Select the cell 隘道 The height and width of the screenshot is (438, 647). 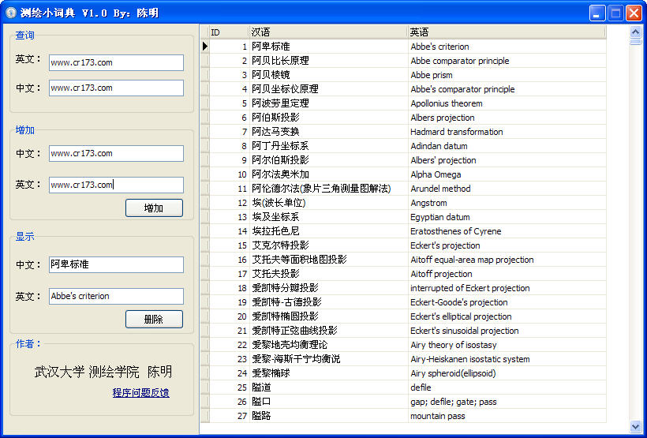click(329, 387)
